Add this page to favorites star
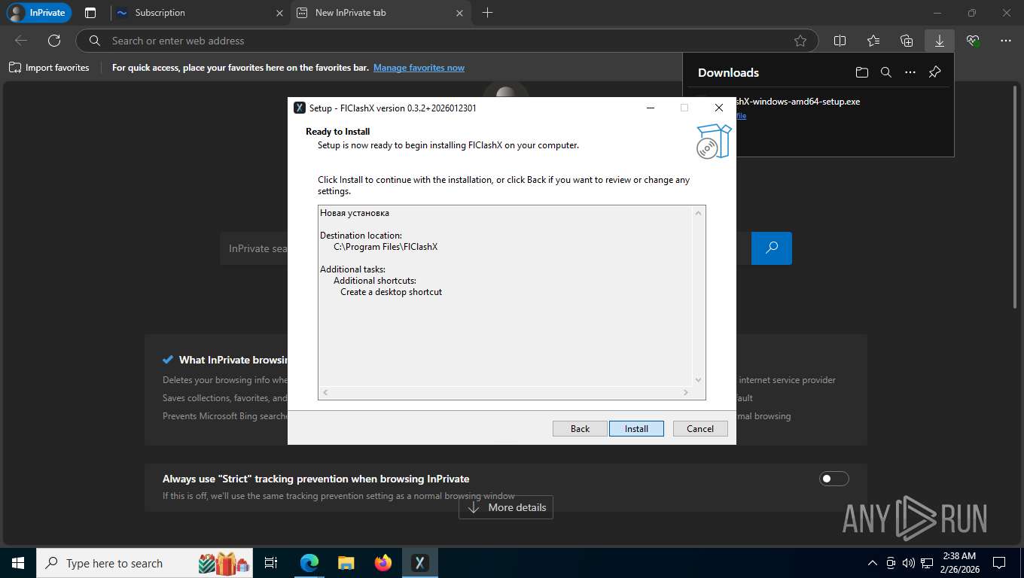The width and height of the screenshot is (1024, 578). point(800,41)
